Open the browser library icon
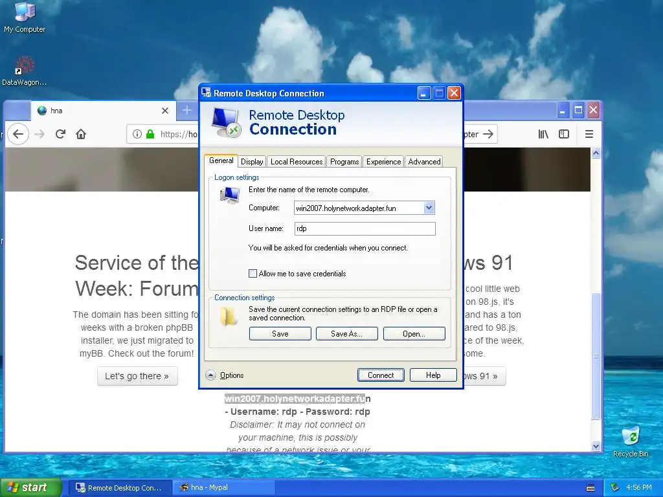The image size is (663, 497). [x=543, y=134]
